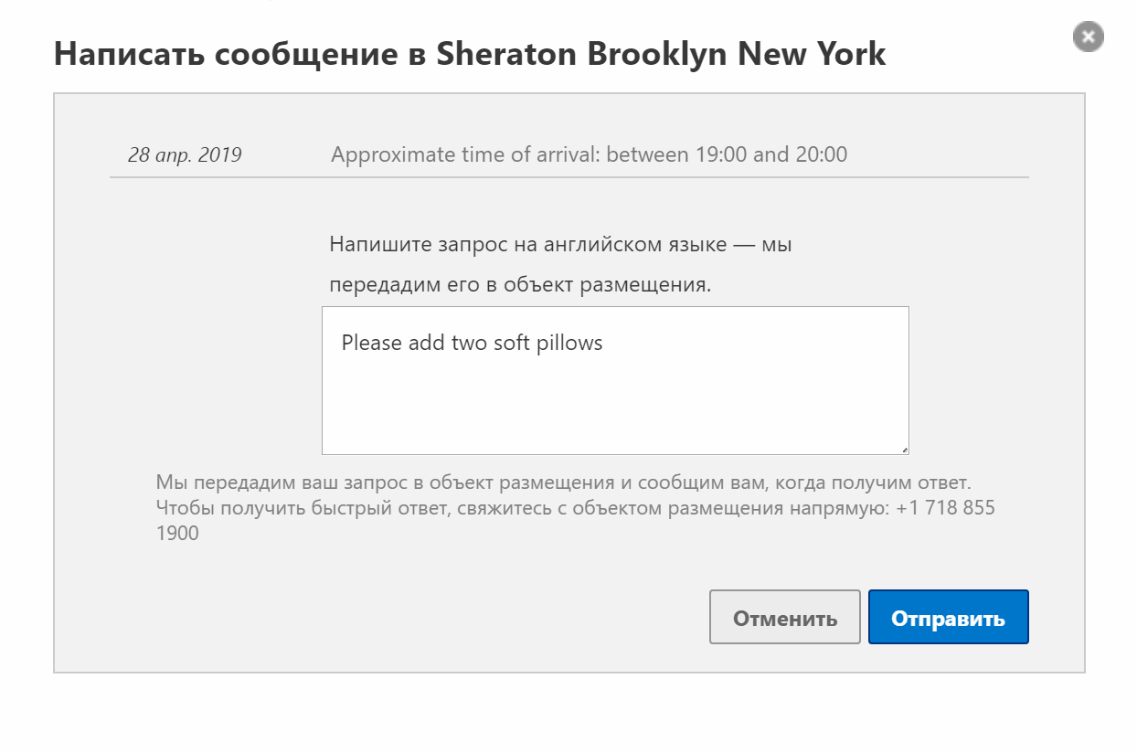Place cursor on the word "Please" in the message

pyautogui.click(x=370, y=344)
